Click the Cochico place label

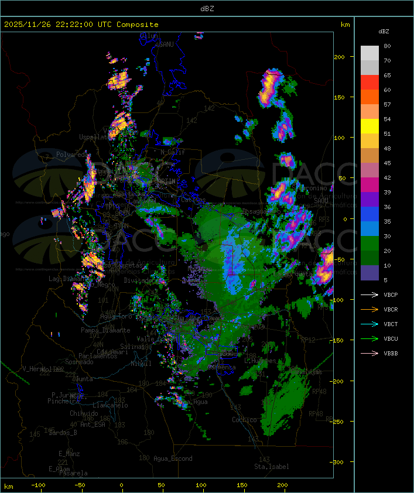pyautogui.click(x=244, y=420)
